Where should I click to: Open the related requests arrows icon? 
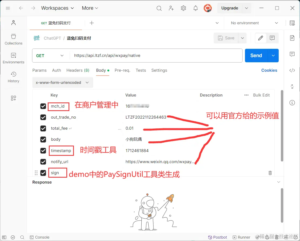click(292, 86)
